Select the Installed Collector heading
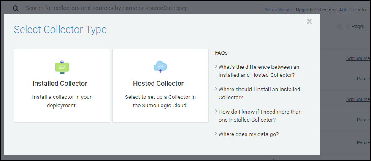This screenshot has width=371, height=161. (60, 83)
